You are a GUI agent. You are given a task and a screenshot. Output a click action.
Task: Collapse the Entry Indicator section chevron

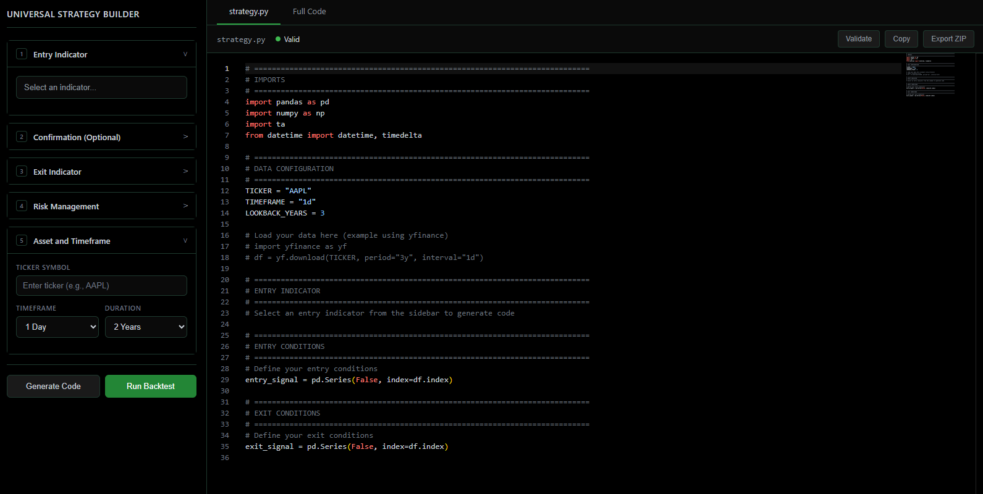tap(185, 54)
